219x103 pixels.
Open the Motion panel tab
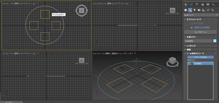point(202,5)
